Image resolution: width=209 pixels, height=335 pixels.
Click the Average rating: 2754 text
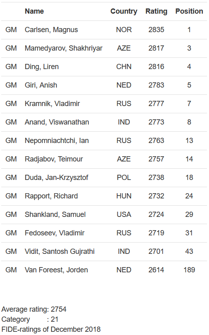[x=34, y=309]
